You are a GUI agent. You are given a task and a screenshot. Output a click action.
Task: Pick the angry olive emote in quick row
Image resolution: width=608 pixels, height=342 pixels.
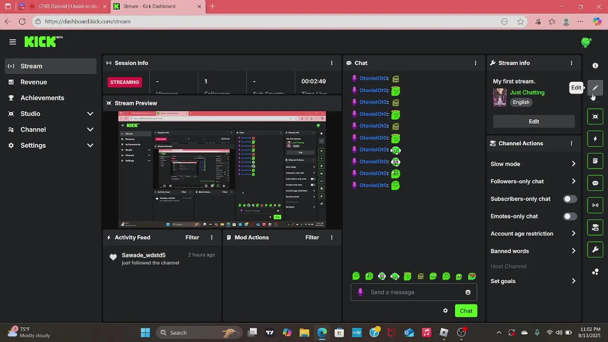[x=420, y=276]
